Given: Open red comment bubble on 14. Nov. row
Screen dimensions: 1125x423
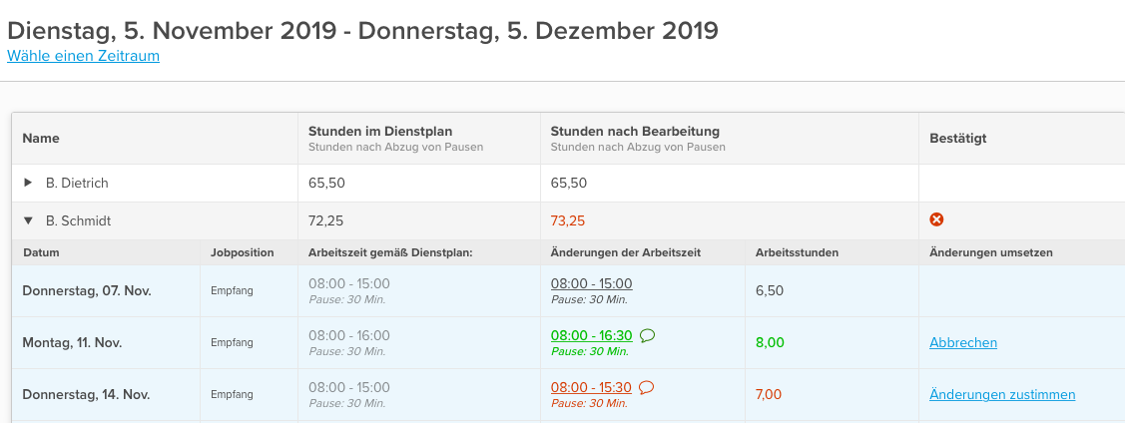Looking at the screenshot, I should (646, 387).
